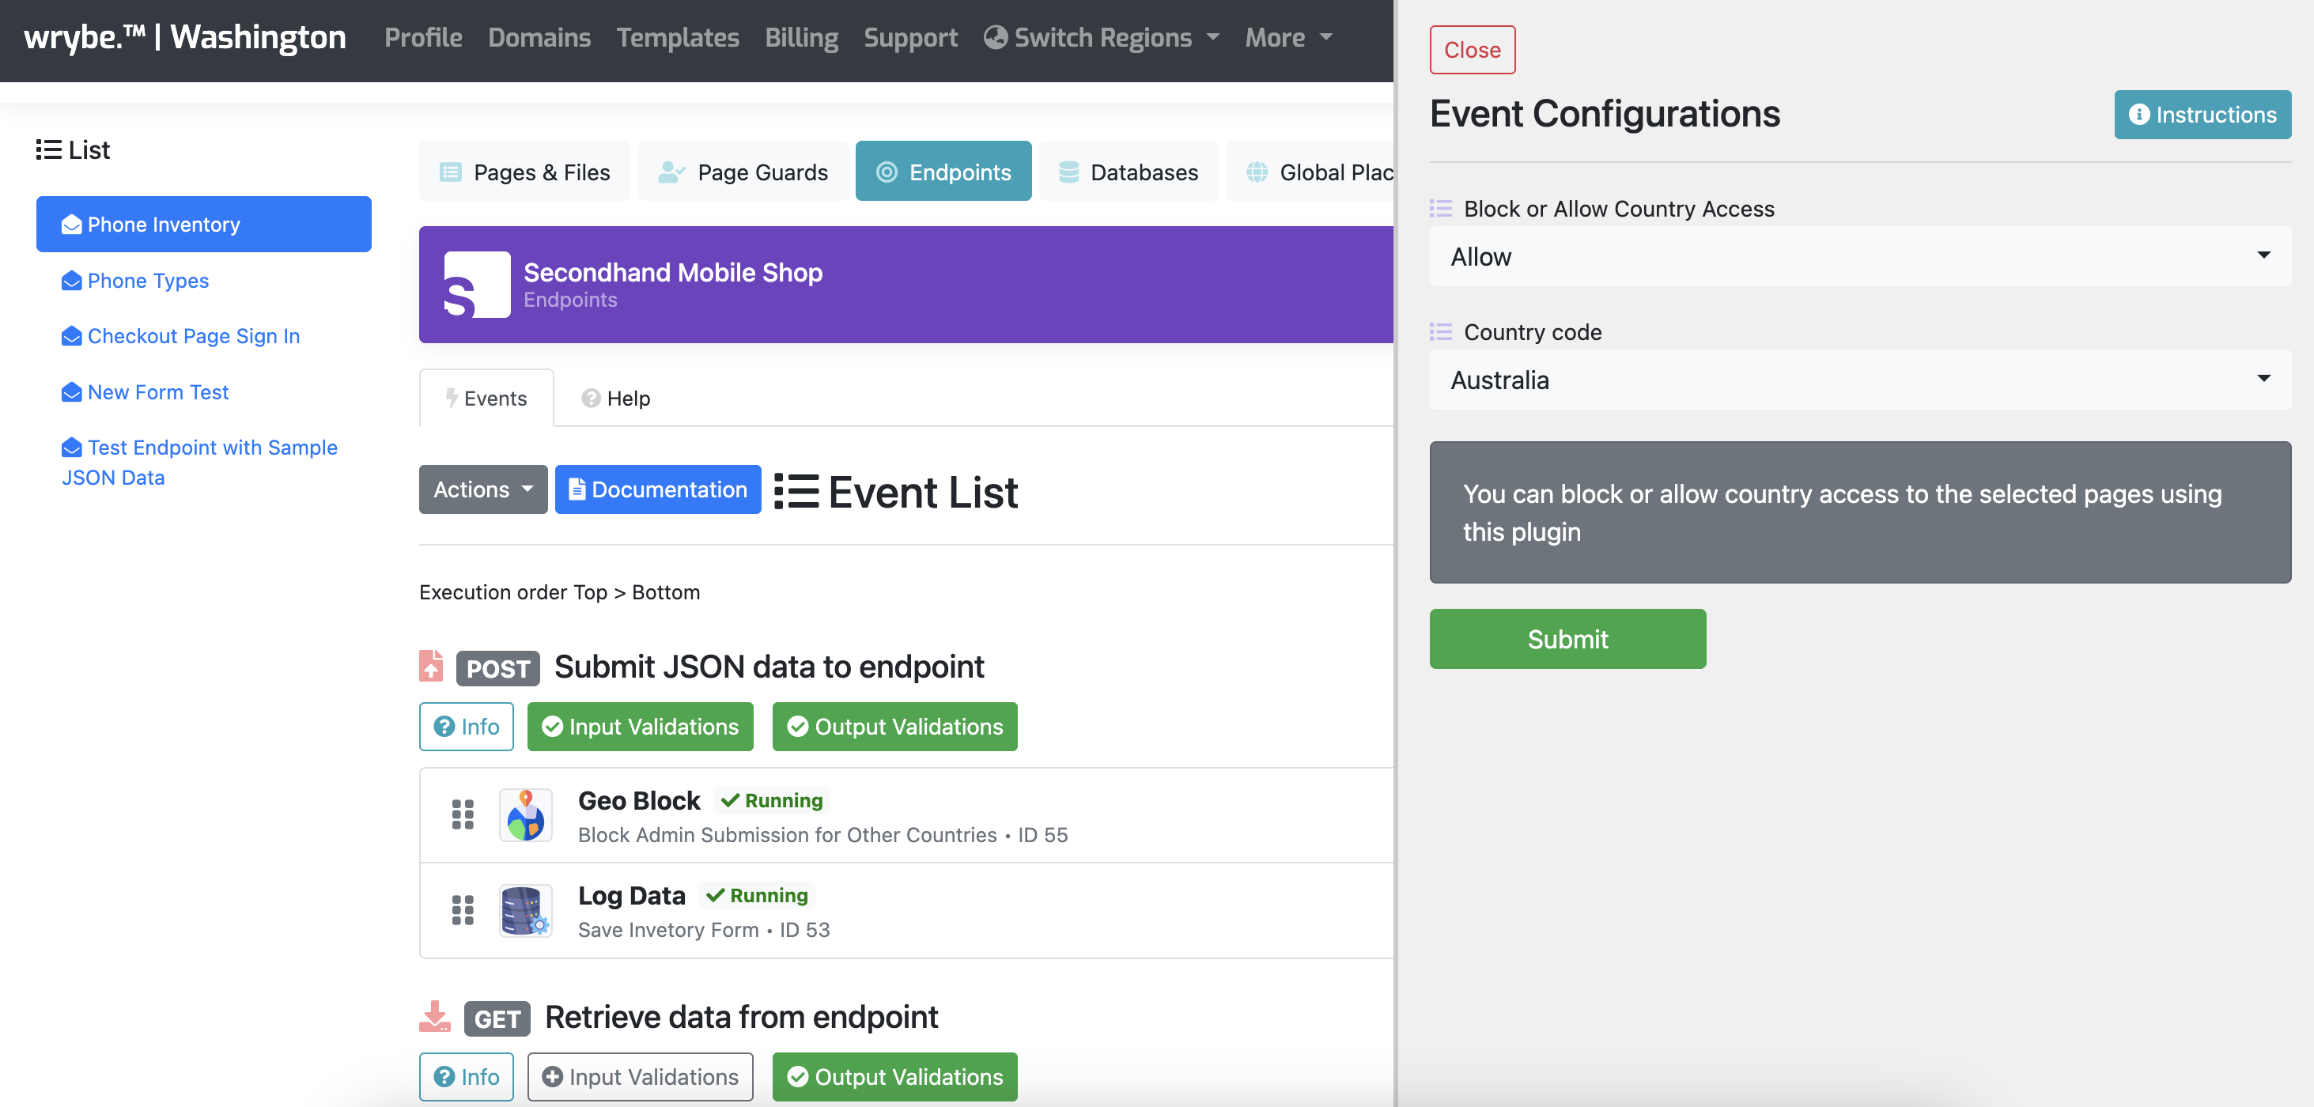
Task: Click the GET download icon near Retrieve data
Action: [x=434, y=1017]
